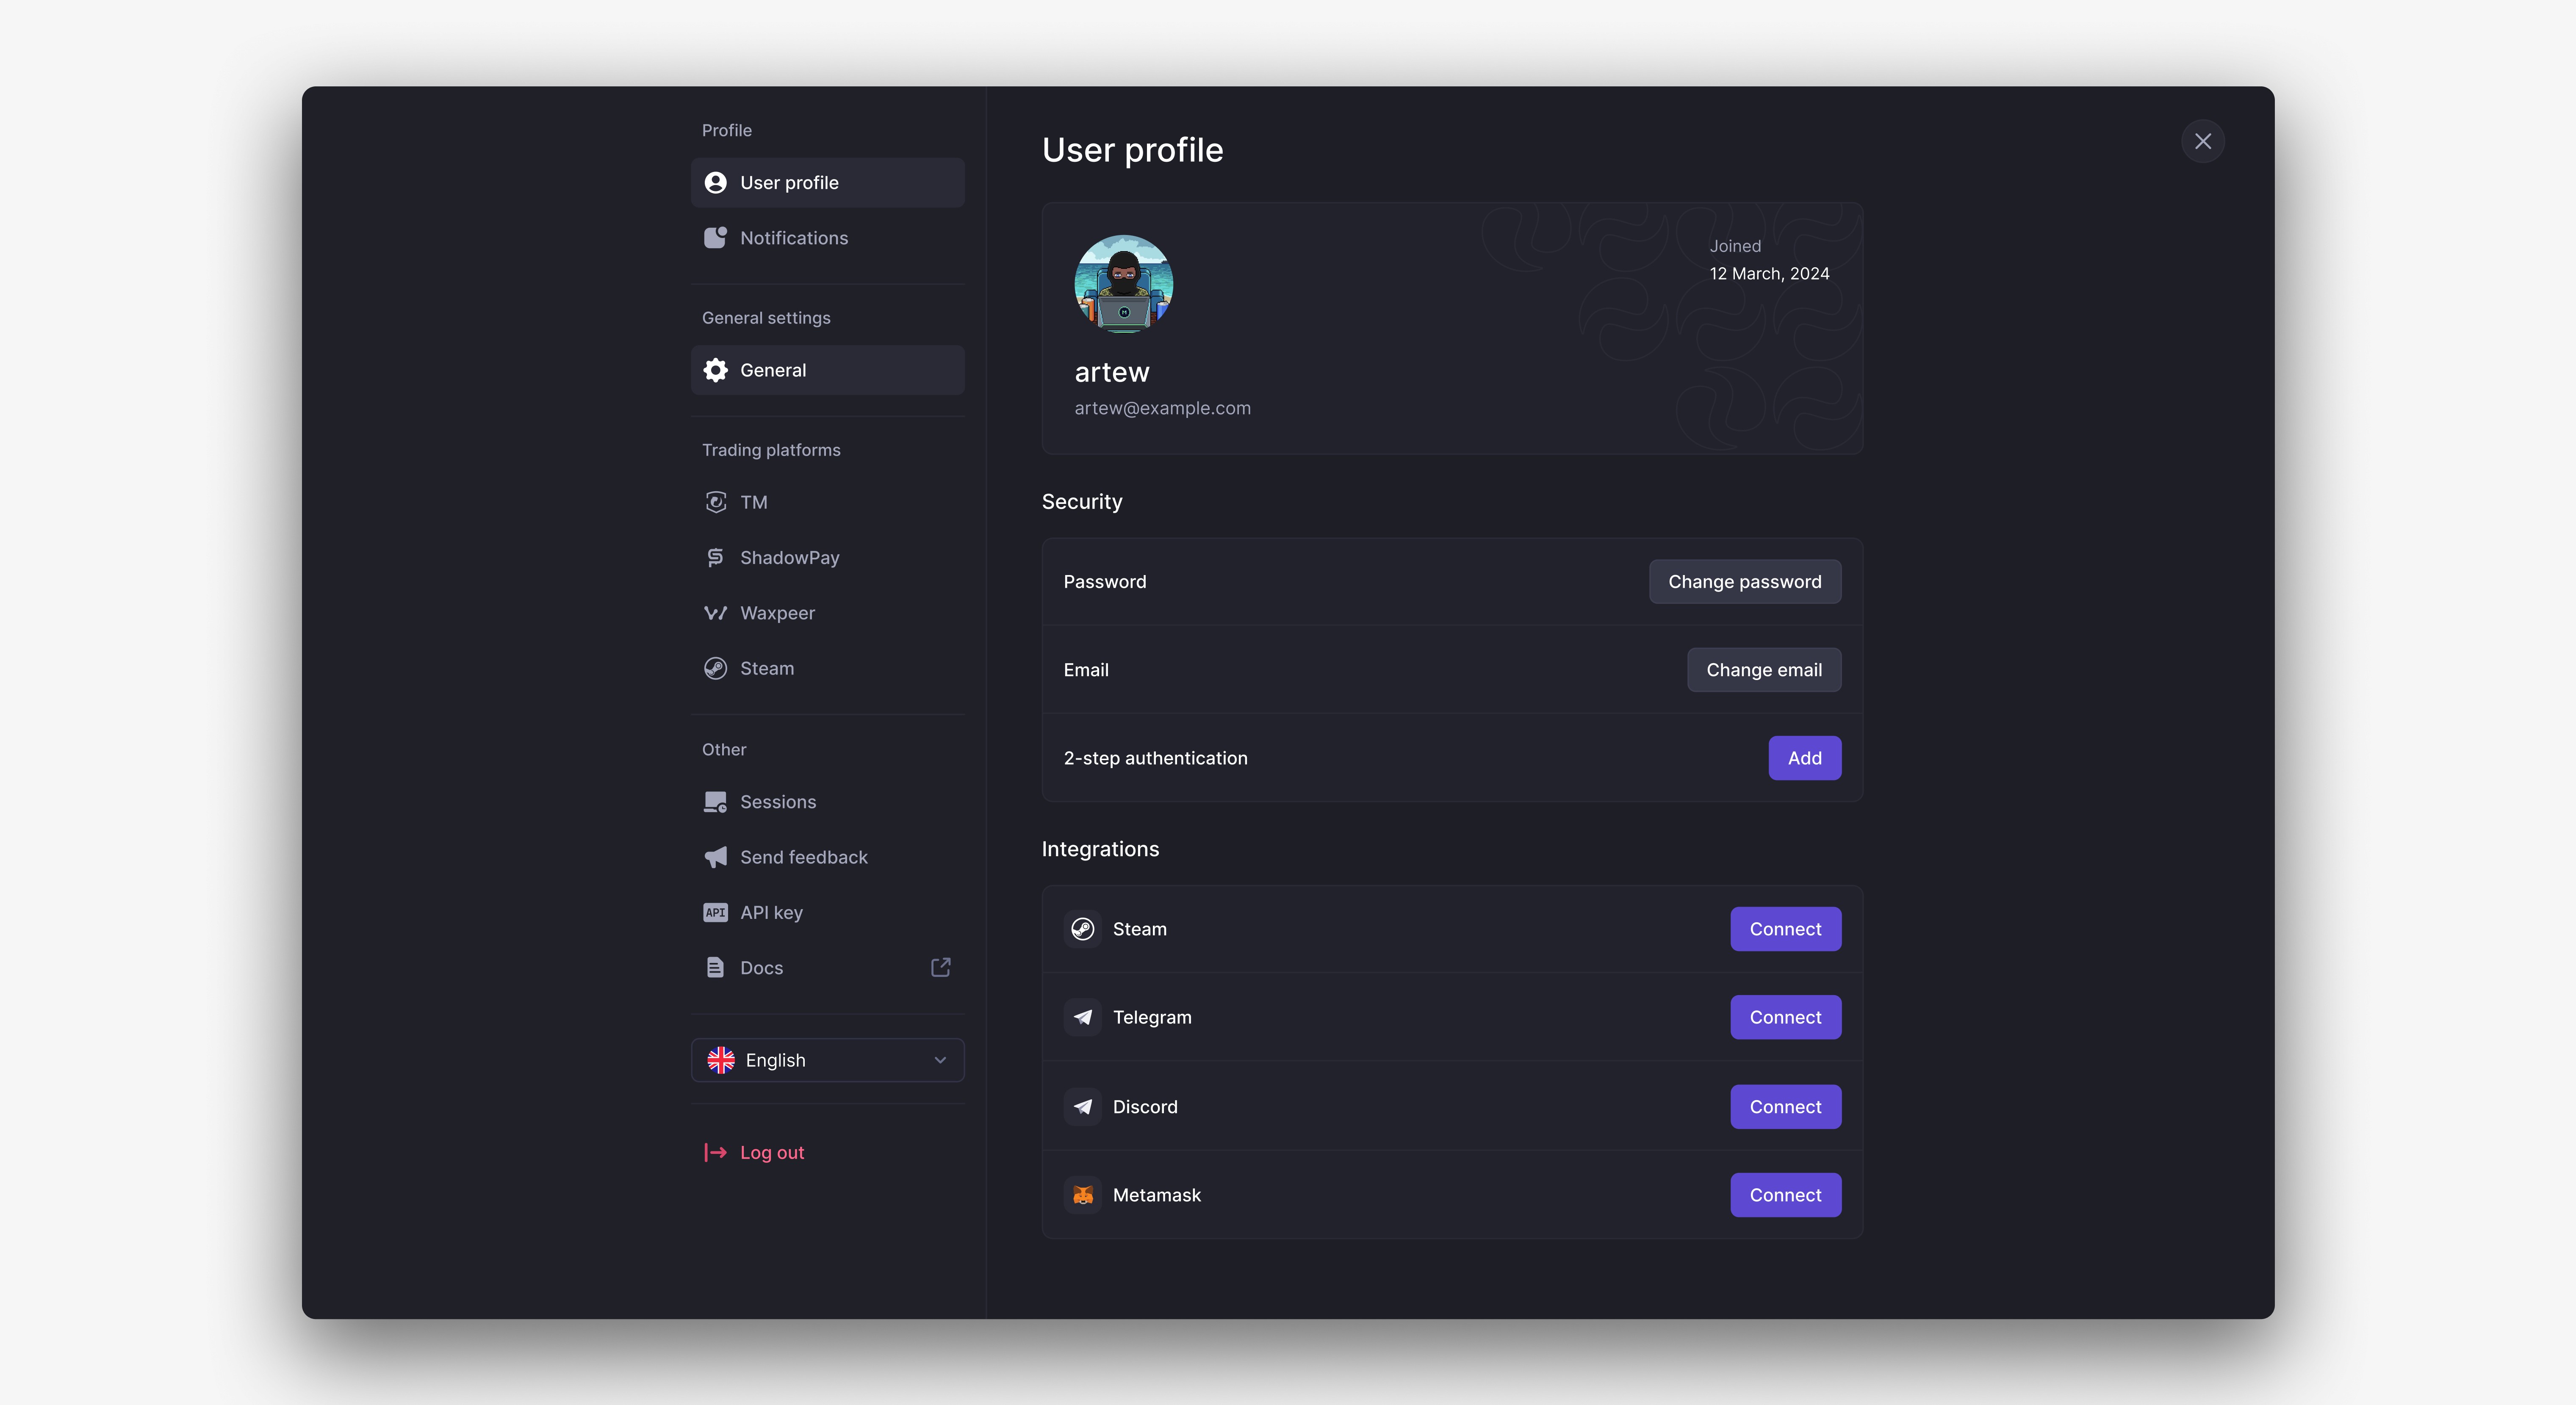Click the Waxpeer logo icon
This screenshot has width=2576, height=1405.
coord(715,613)
